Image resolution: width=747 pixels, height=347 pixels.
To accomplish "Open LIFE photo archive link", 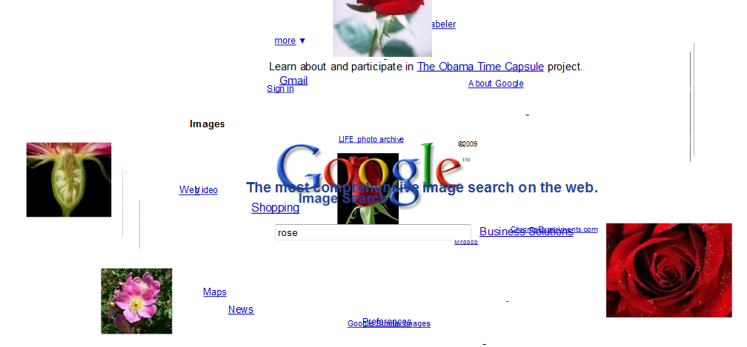I will 371,139.
